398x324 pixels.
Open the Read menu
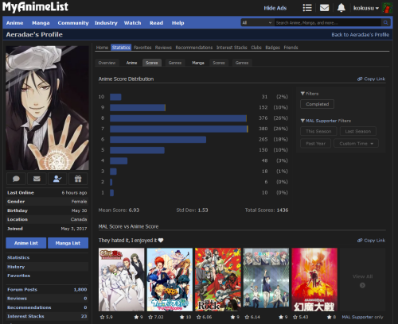click(156, 23)
